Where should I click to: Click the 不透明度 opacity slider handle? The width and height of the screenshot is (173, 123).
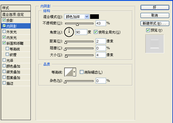(x=77, y=25)
